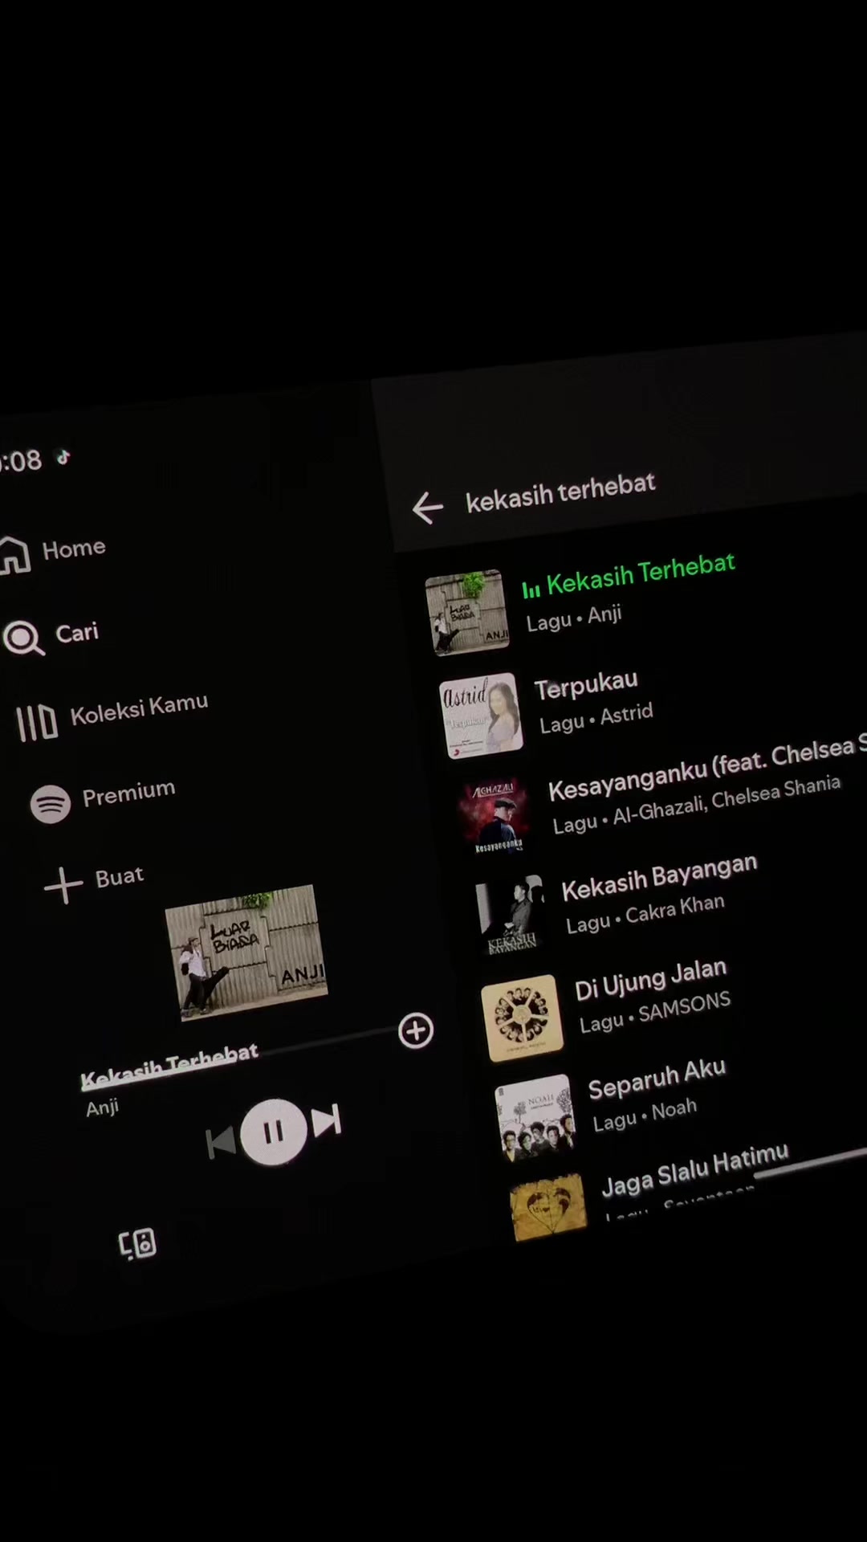Play the song 'Kekasih Bayangan'
The width and height of the screenshot is (867, 1542).
[x=659, y=877]
